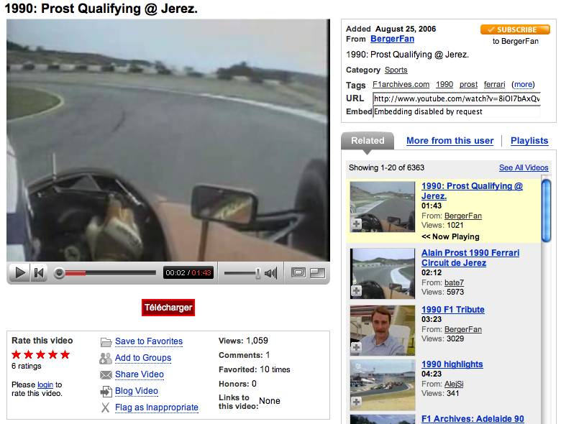Screen dimensions: 561x424
Task: Expand tags with the (more) link
Action: 523,84
